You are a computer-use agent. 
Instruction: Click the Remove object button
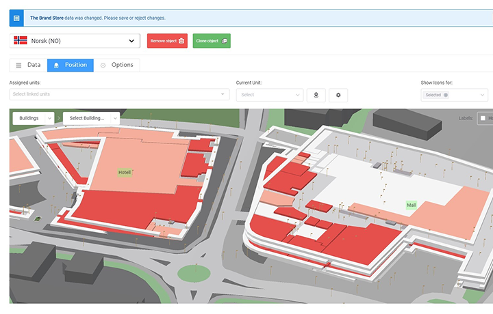click(x=167, y=41)
